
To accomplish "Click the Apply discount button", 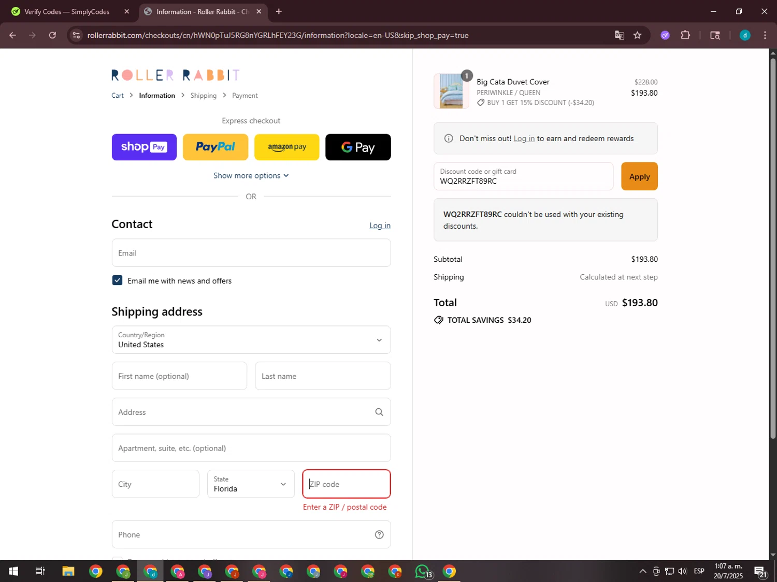I will point(639,176).
